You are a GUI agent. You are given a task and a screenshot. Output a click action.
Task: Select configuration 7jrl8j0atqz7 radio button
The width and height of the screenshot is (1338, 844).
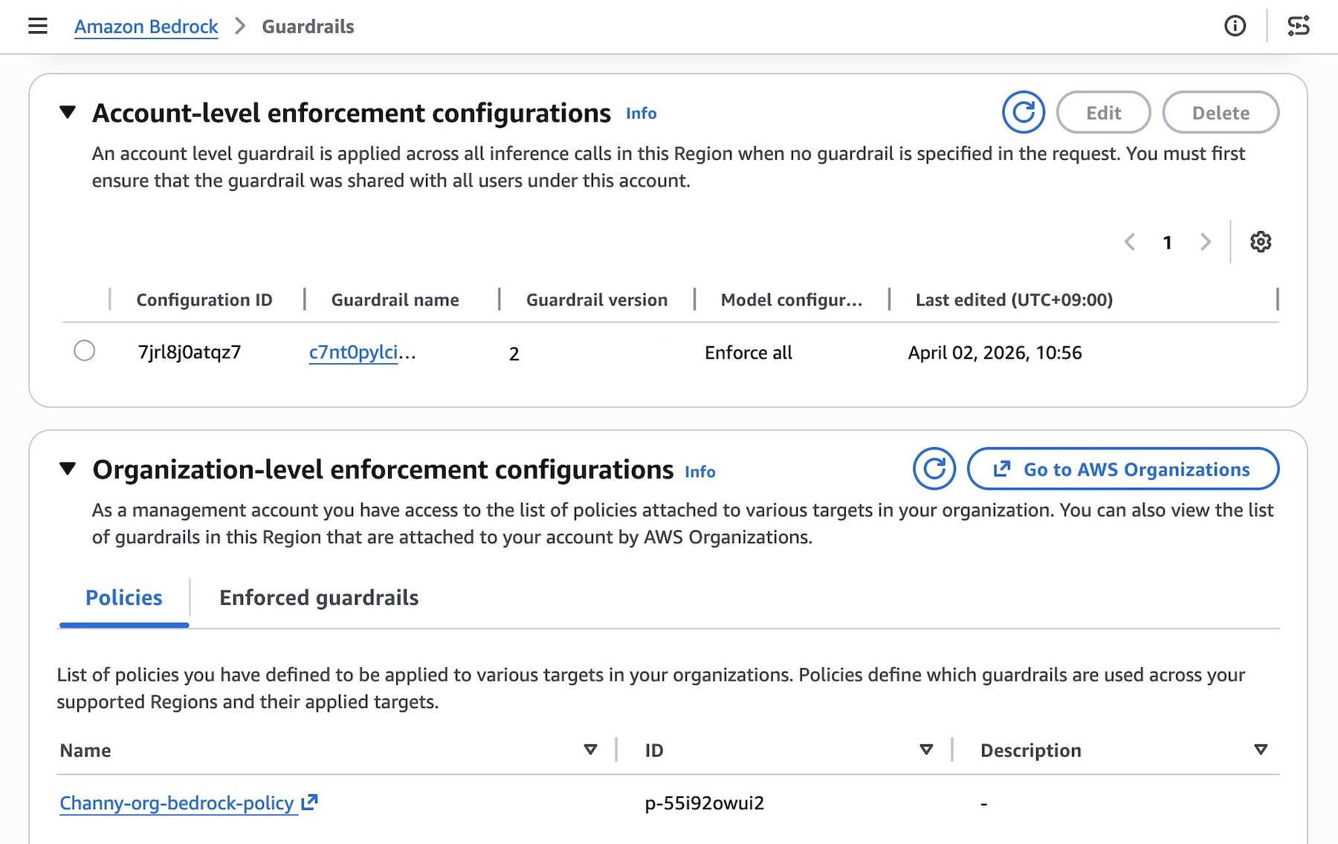point(85,351)
